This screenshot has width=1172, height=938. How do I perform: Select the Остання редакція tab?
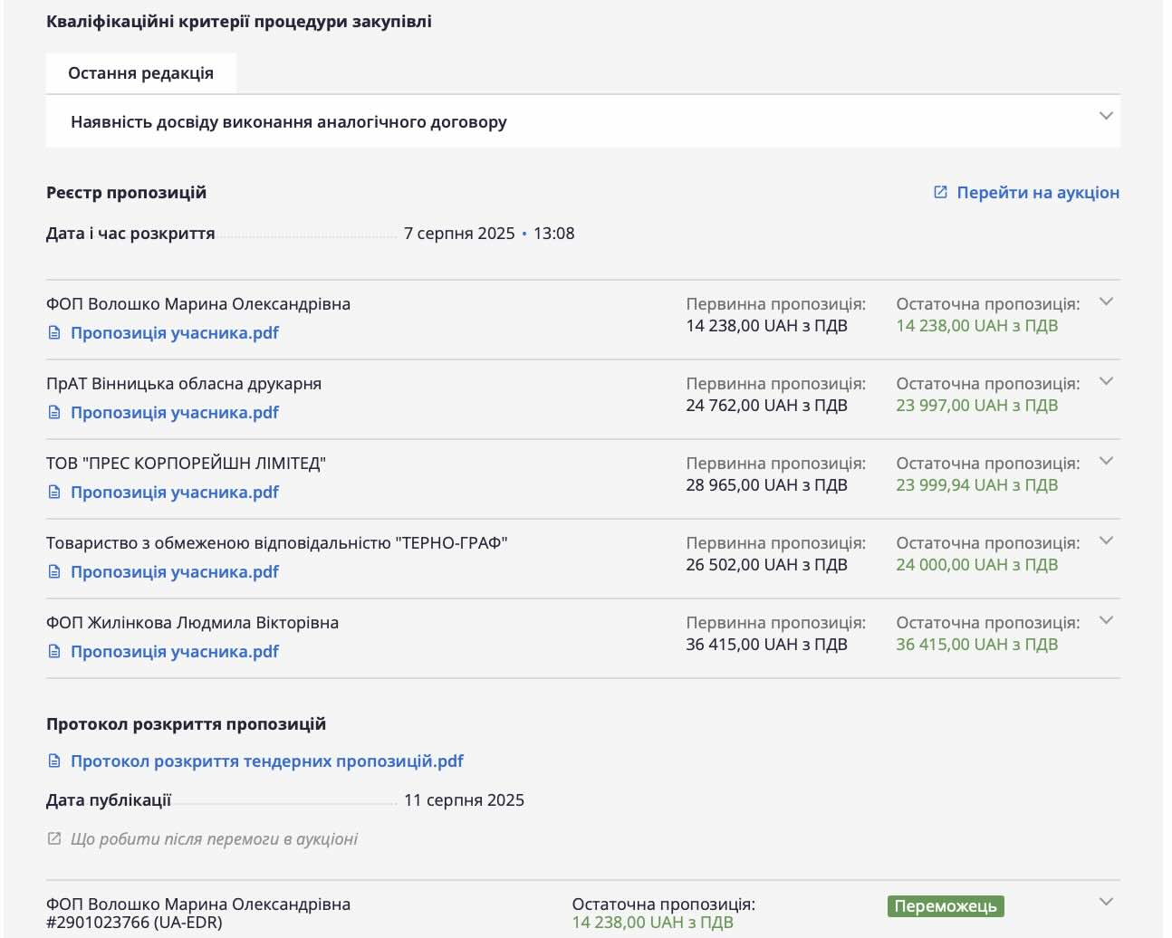point(141,73)
